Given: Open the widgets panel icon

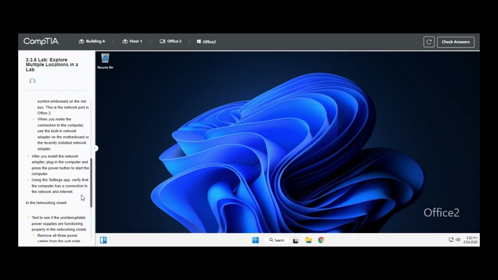Looking at the screenshot, I should pos(103,240).
